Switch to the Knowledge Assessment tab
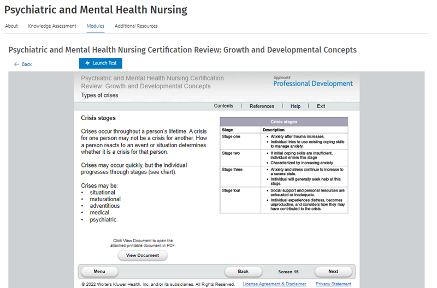The image size is (437, 288). tap(52, 26)
